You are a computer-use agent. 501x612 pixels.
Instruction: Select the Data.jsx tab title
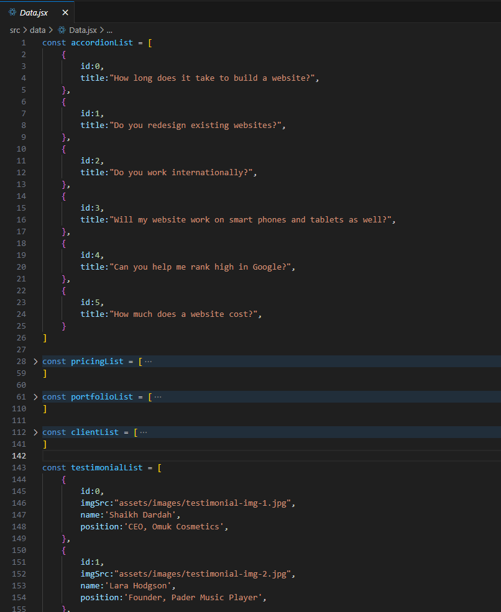(x=34, y=12)
